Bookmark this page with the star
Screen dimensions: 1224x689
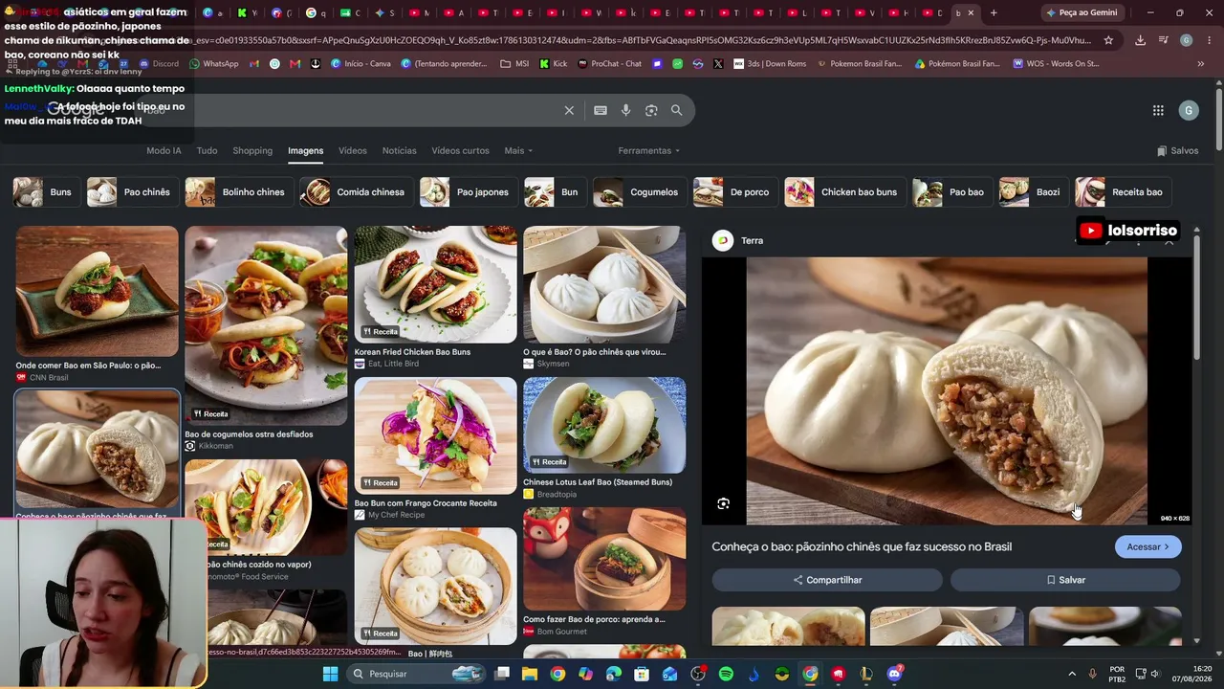tap(1108, 40)
